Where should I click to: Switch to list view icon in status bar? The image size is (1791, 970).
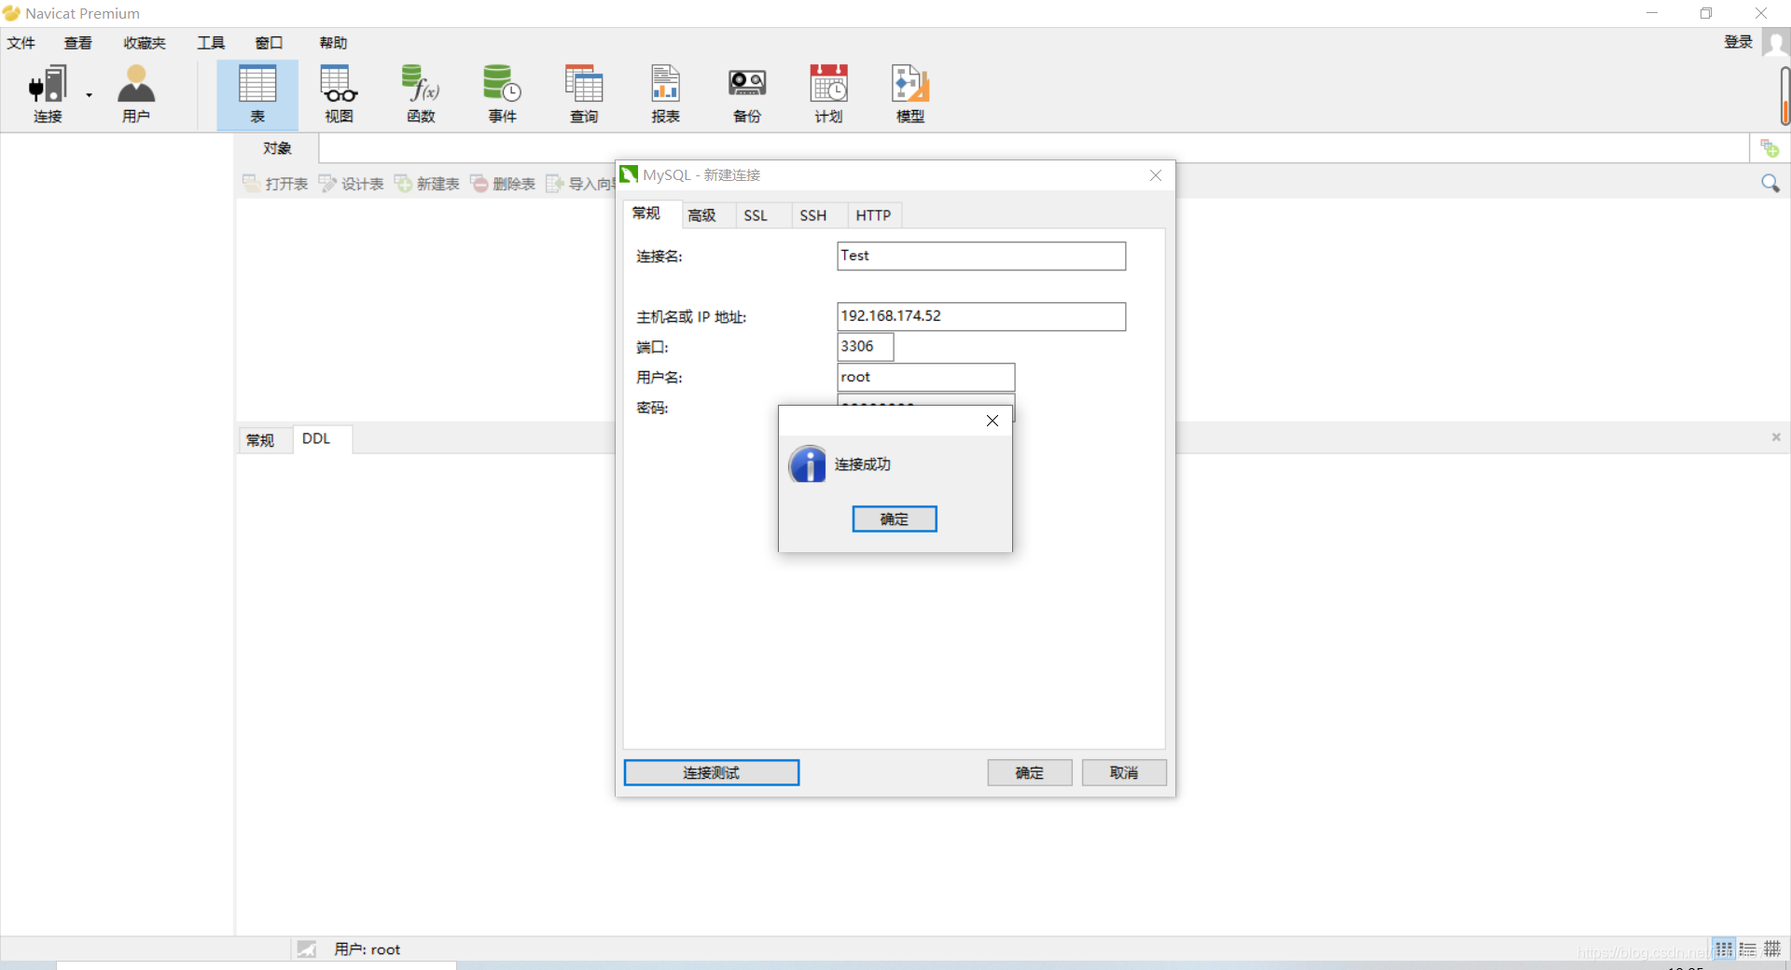tap(1724, 949)
